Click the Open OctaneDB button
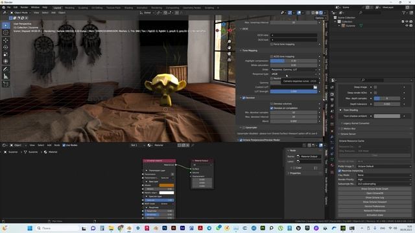Image resolution: width=415 pixels, height=233 pixels. 375,194
